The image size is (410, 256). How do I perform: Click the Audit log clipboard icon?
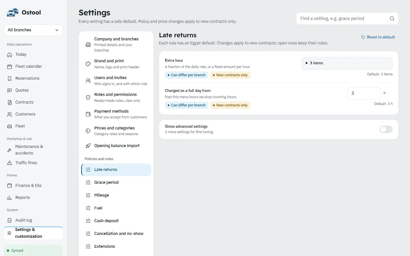pyautogui.click(x=10, y=220)
